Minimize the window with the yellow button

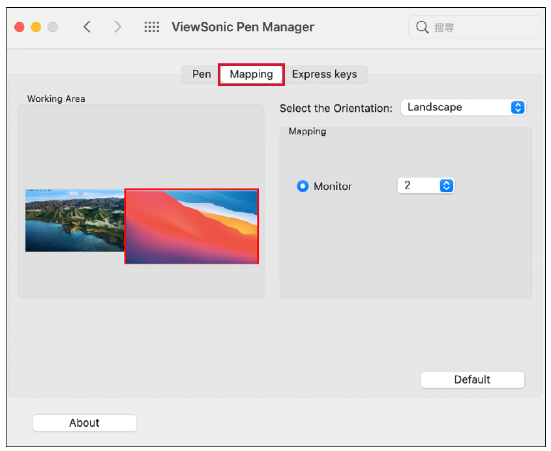pyautogui.click(x=36, y=27)
